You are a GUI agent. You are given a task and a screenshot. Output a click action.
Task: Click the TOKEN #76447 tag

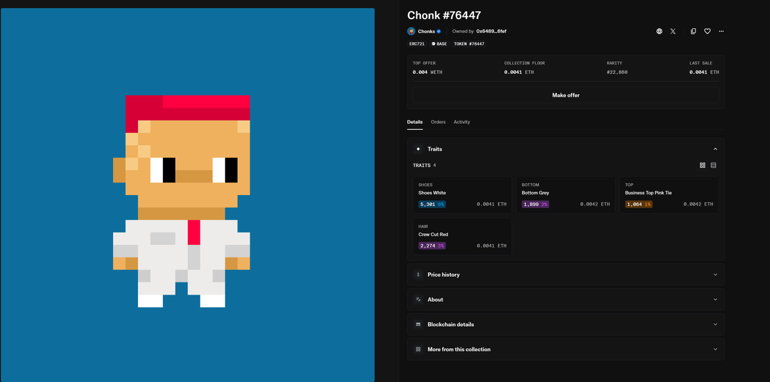(469, 44)
